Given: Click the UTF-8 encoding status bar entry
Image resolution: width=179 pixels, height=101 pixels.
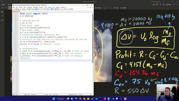Looking at the screenshot, I should (x=81, y=95).
